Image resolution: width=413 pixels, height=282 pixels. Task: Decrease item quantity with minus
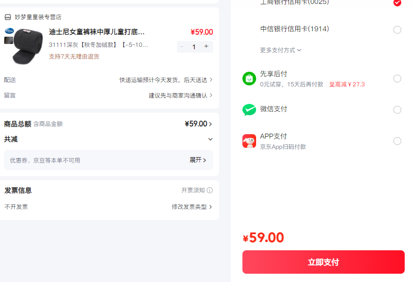click(181, 47)
